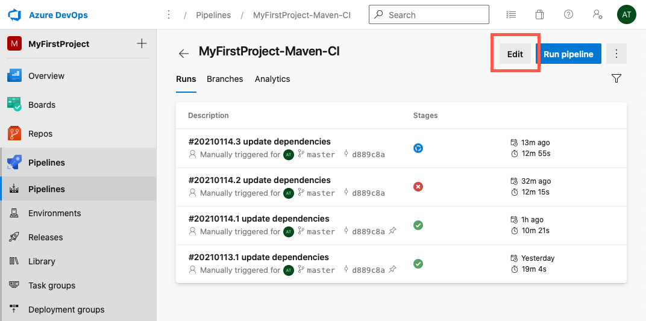
Task: Open the AT account avatar in header
Action: 626,15
